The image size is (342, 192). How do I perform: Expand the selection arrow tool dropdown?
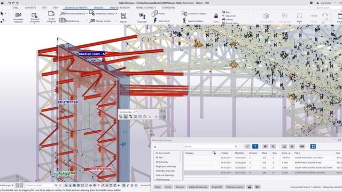6,13
